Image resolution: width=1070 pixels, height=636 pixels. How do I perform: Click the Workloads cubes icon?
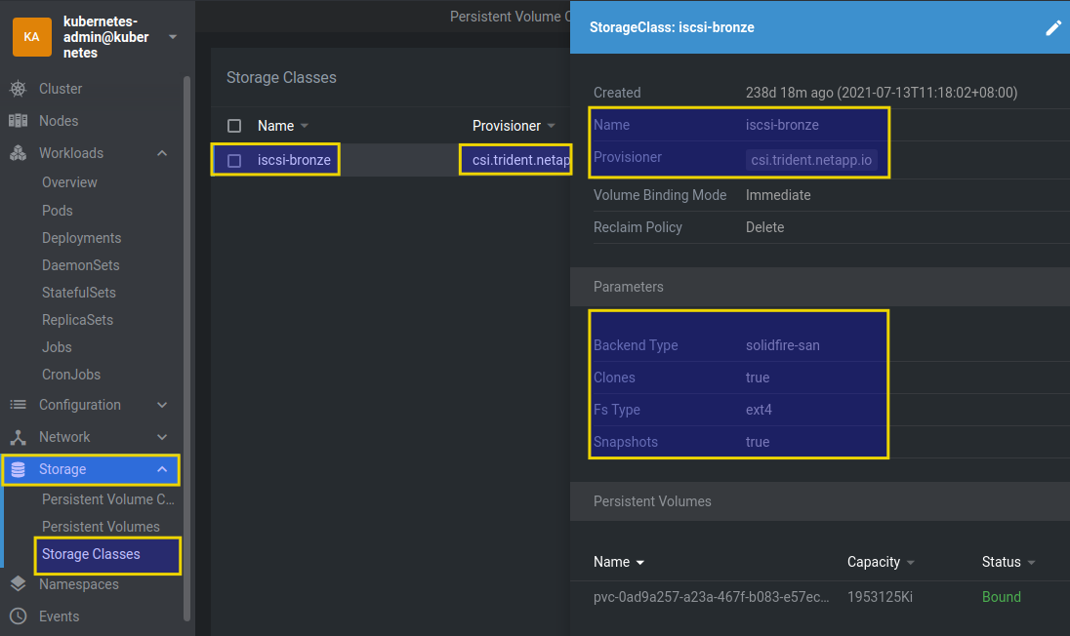coord(18,153)
